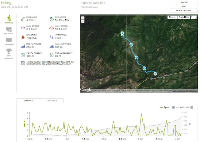Click the Edit button

click(184, 7)
